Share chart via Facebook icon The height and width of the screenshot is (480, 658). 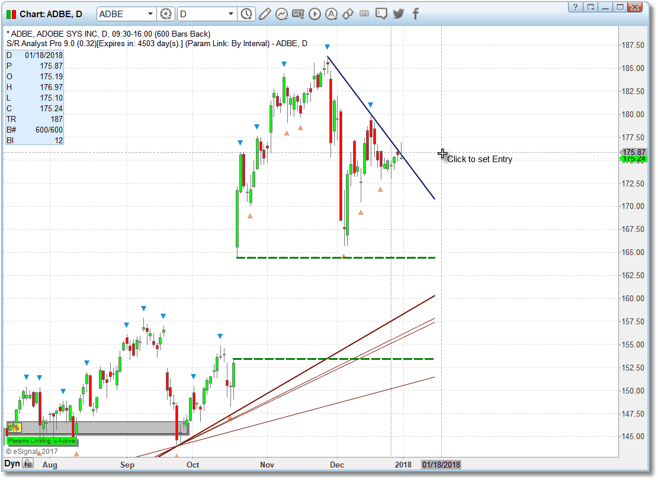coord(415,14)
